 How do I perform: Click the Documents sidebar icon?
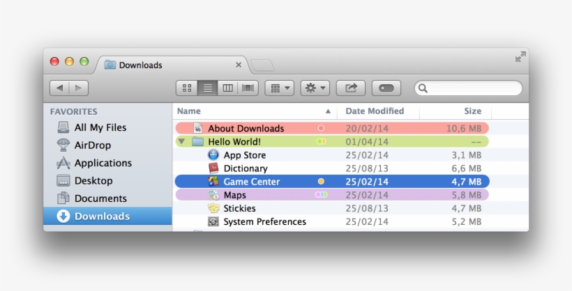click(63, 198)
